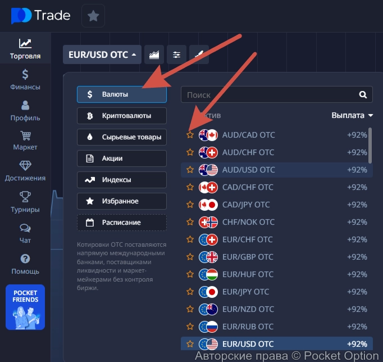Open Достижения diamond icon
Viewport: 383px width, 362px height.
click(x=25, y=171)
